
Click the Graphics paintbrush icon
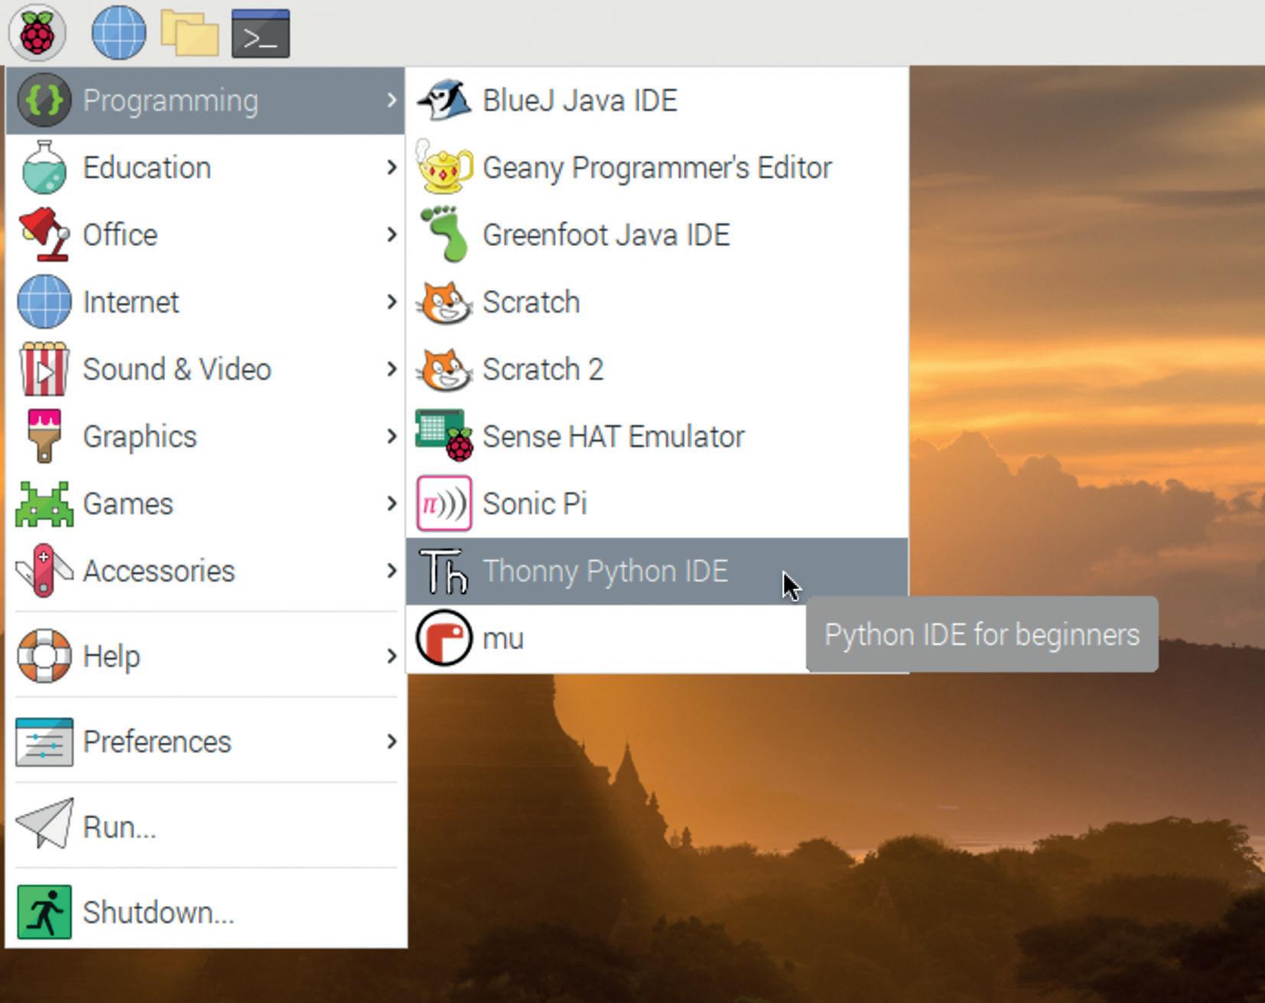pyautogui.click(x=44, y=436)
